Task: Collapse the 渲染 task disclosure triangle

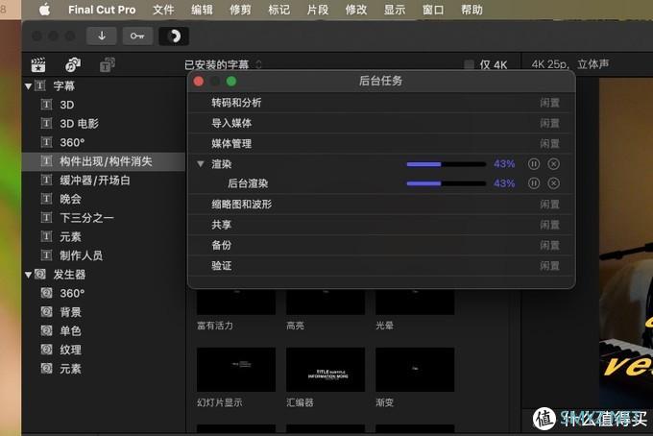Action: (x=201, y=164)
